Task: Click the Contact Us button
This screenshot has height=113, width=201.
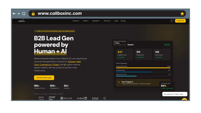Action: 180,21
